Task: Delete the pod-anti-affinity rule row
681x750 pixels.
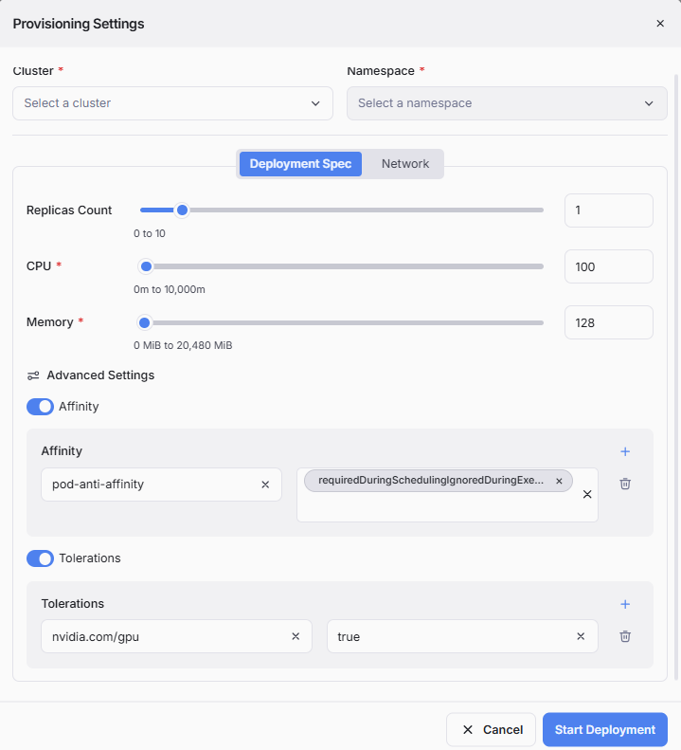Action: pos(625,484)
